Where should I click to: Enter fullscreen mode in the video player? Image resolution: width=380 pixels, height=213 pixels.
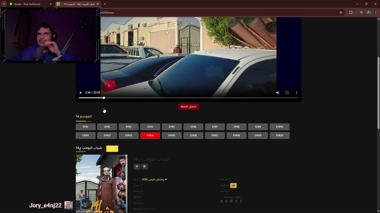coord(287,93)
